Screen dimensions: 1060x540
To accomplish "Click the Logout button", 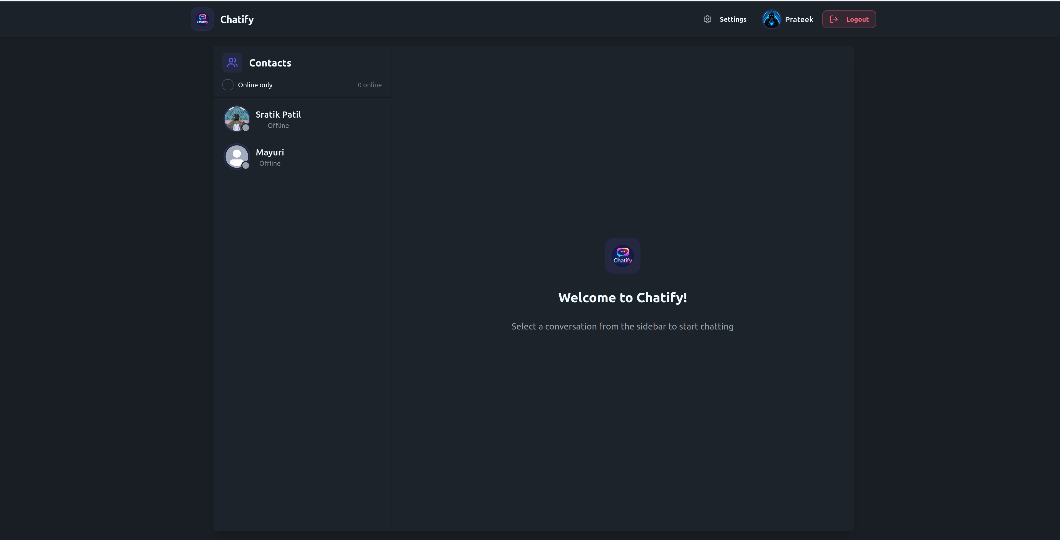I will 849,19.
